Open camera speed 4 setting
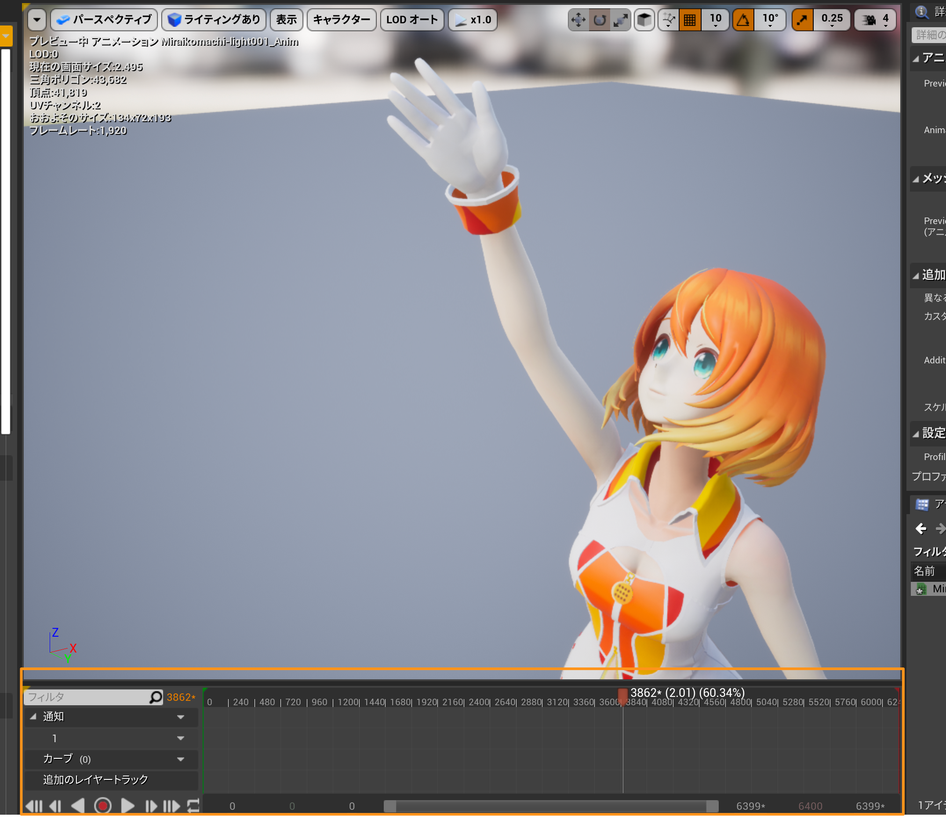This screenshot has width=946, height=834. pyautogui.click(x=875, y=20)
